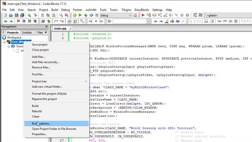Choose Clean in the context menu
This screenshot has height=142, width=252.
pos(56,116)
